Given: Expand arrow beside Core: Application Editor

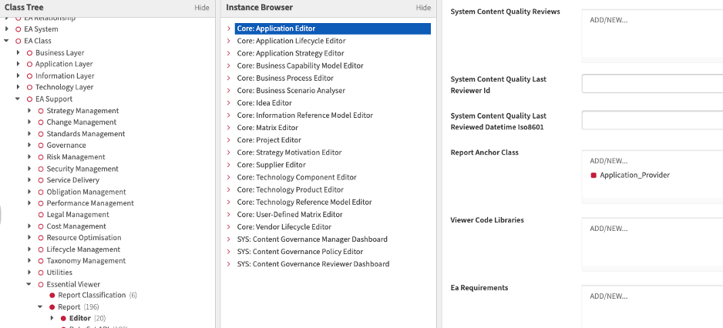Looking at the screenshot, I should (229, 28).
